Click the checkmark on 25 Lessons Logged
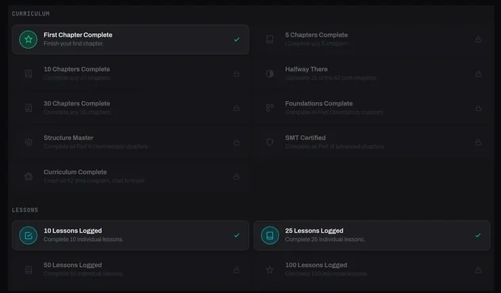The image size is (501, 293). coord(478,235)
